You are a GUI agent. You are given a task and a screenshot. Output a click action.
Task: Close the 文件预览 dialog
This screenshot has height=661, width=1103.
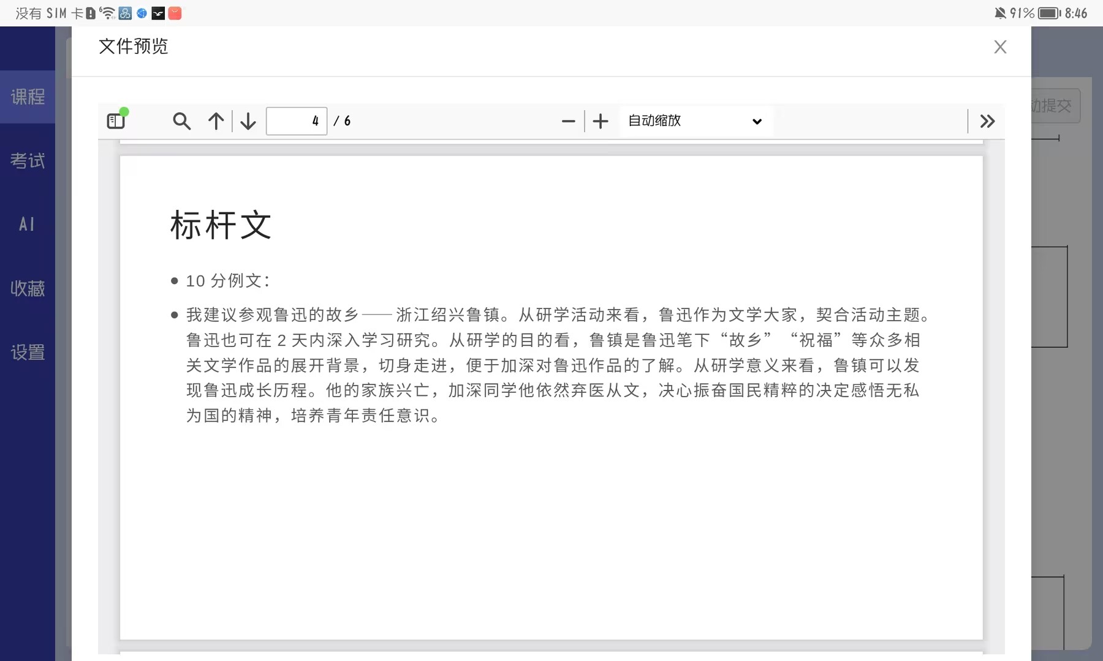(x=1000, y=47)
